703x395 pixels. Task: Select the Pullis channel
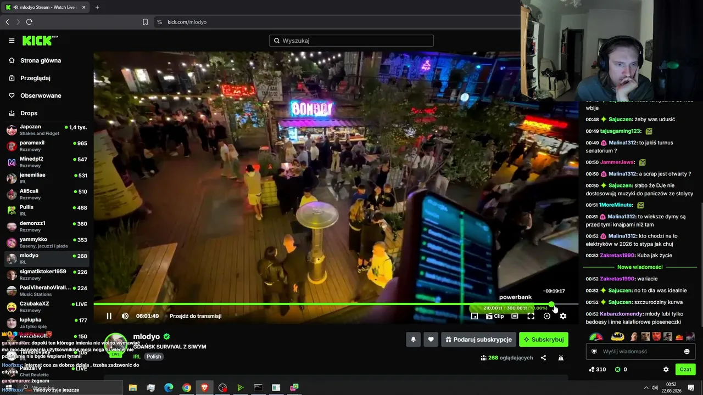coord(46,210)
